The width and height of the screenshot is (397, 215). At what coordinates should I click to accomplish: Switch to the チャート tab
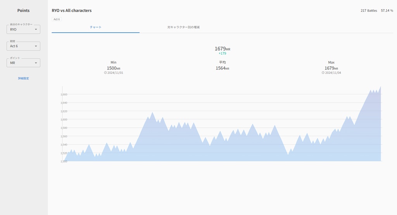[x=95, y=27]
